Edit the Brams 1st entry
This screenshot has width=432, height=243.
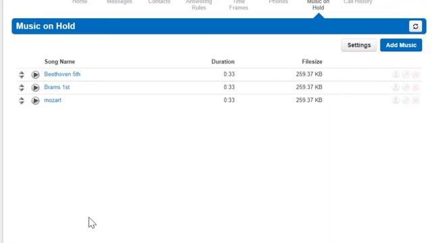[x=406, y=87]
